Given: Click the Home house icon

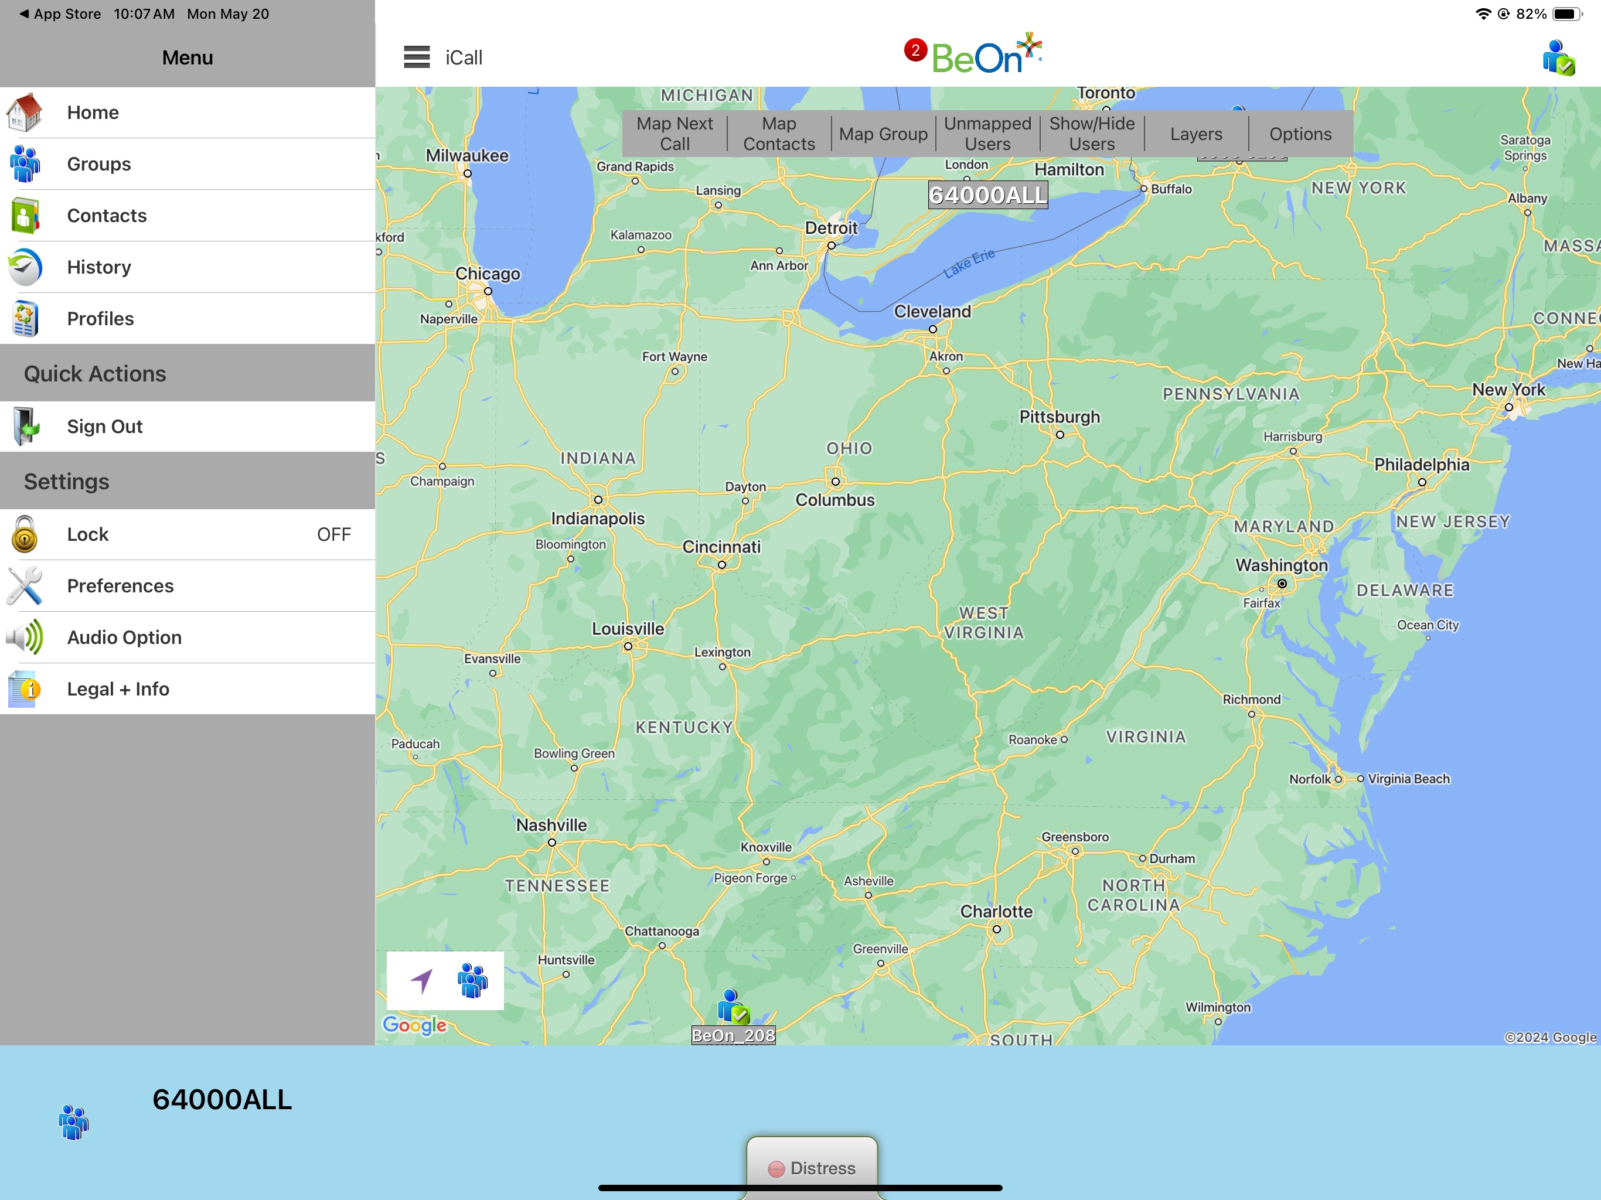Looking at the screenshot, I should click(25, 113).
